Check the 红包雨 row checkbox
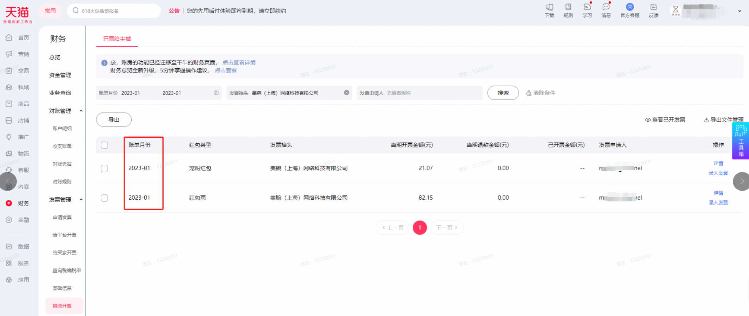 point(104,198)
